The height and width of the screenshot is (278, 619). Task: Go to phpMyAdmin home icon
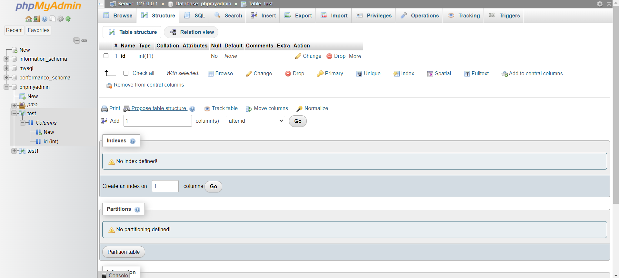[x=29, y=19]
